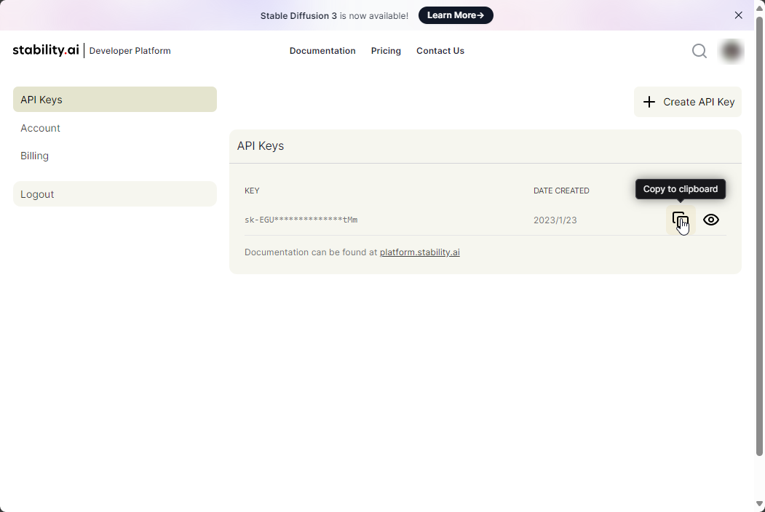
Task: Click the scrollbar down arrow
Action: click(x=759, y=504)
